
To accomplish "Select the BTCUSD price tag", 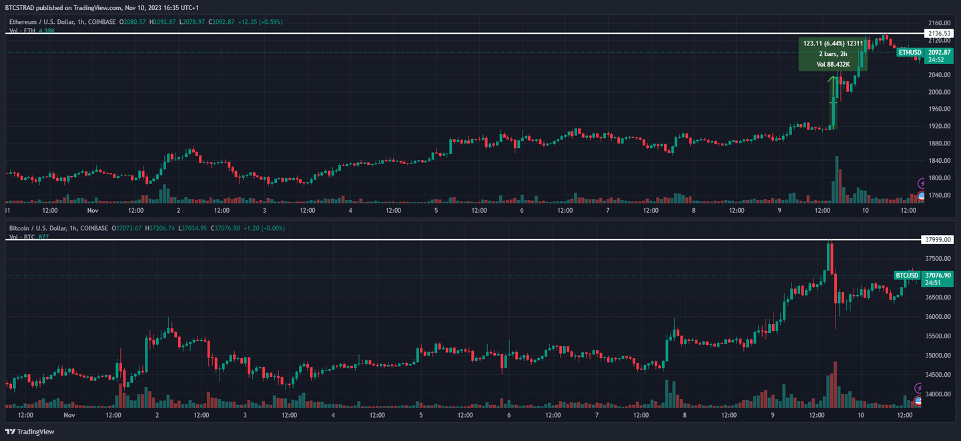I will pyautogui.click(x=908, y=275).
